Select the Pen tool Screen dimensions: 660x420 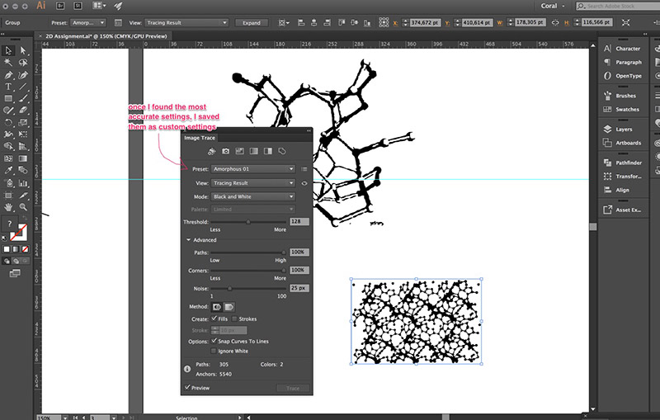[x=8, y=75]
